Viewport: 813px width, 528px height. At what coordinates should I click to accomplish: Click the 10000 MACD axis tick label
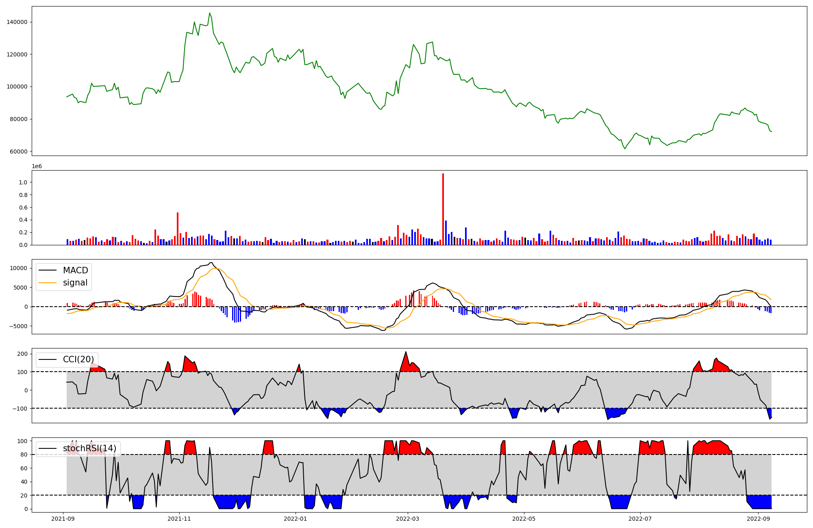pyautogui.click(x=19, y=268)
